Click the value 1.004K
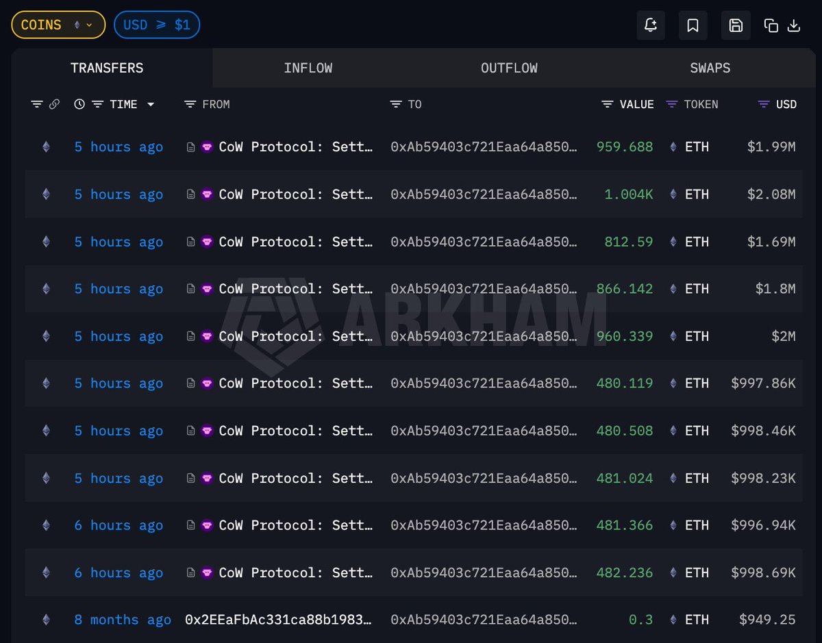Screen dimensions: 822x643 (x=629, y=194)
